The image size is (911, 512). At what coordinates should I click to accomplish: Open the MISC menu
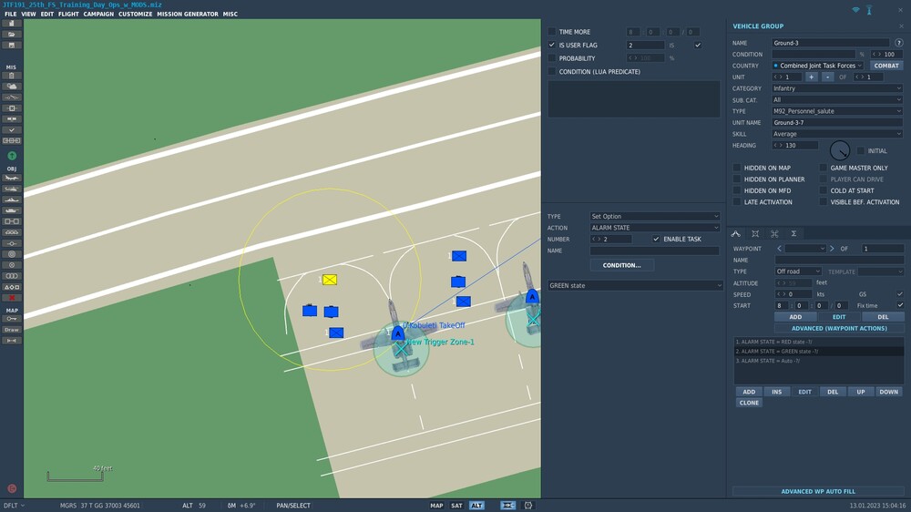click(230, 14)
